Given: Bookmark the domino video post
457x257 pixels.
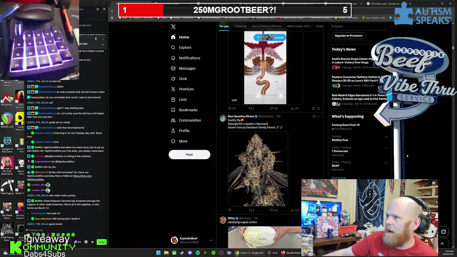Looking at the screenshot, I should 313,109.
